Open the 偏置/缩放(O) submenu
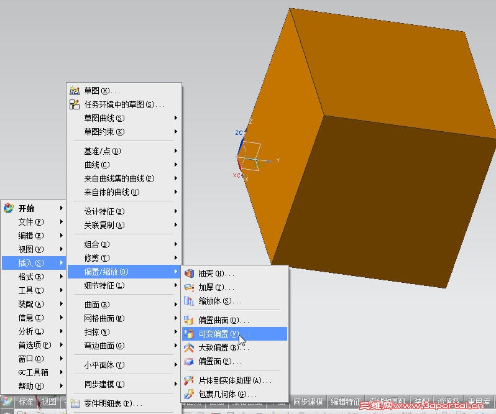496x414 pixels. click(x=124, y=272)
